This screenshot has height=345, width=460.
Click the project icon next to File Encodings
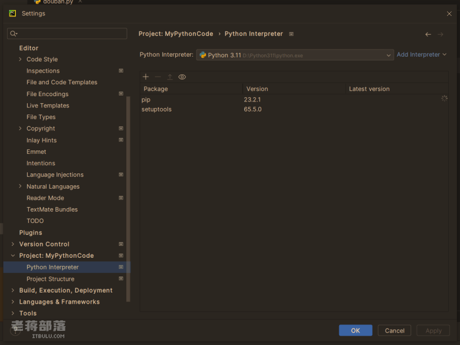pos(121,94)
